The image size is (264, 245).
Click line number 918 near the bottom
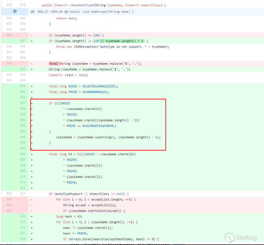[23, 239]
